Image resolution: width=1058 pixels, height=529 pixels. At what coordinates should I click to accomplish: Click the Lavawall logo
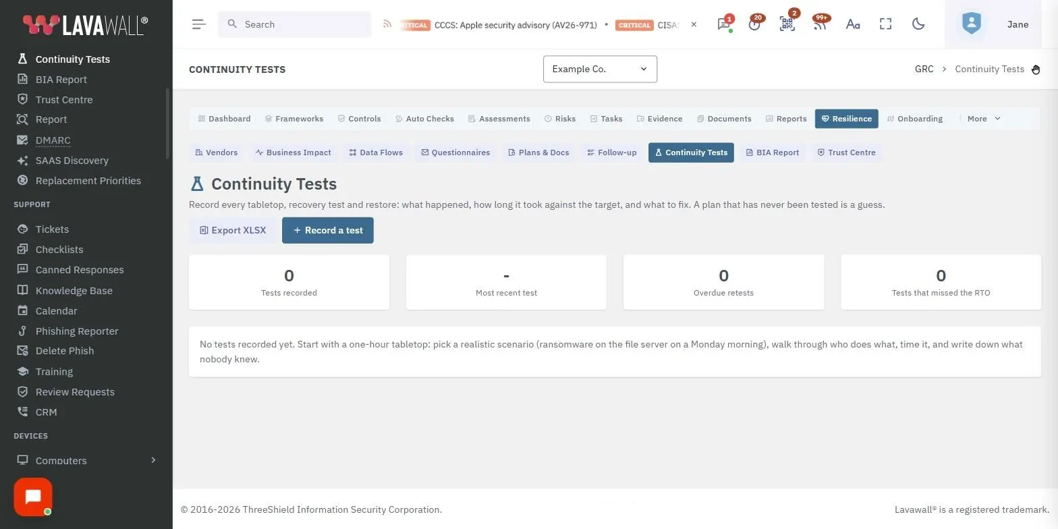tap(85, 25)
